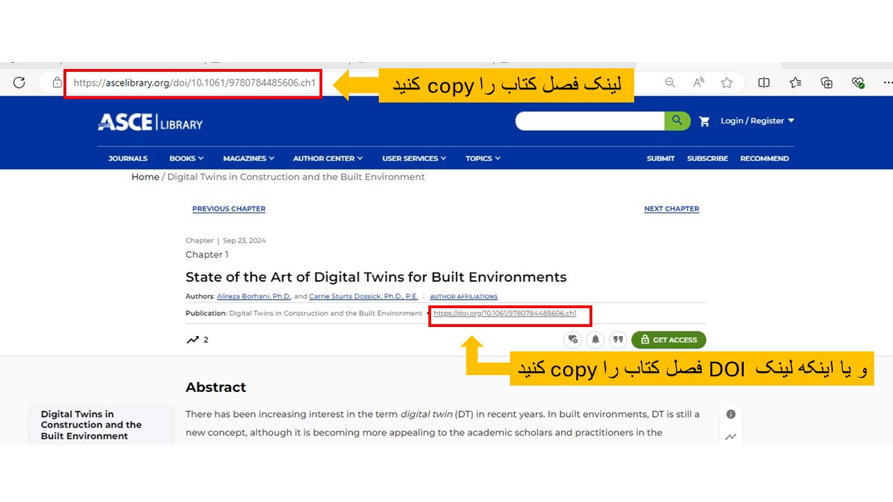
Task: Click the info icon beside the Abstract
Action: pos(730,413)
